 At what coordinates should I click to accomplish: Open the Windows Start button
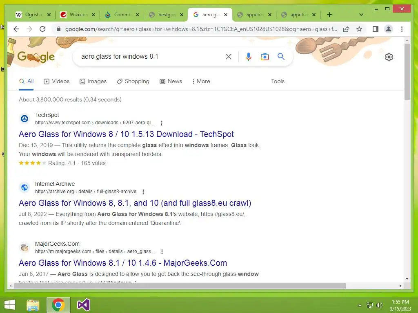[10, 305]
